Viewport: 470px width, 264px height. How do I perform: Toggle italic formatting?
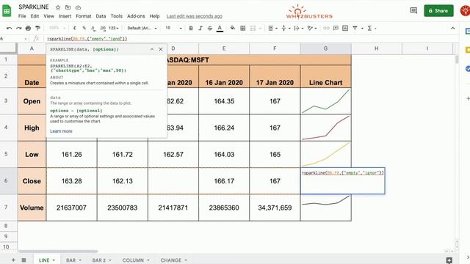tap(200, 28)
